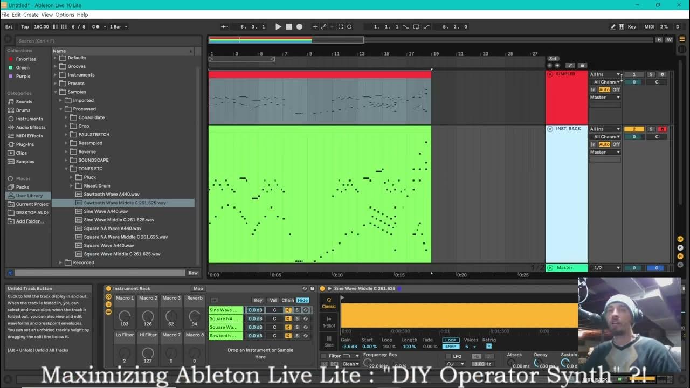This screenshot has height=388, width=690.
Task: Click the Arrangement Record button
Action: [300, 26]
